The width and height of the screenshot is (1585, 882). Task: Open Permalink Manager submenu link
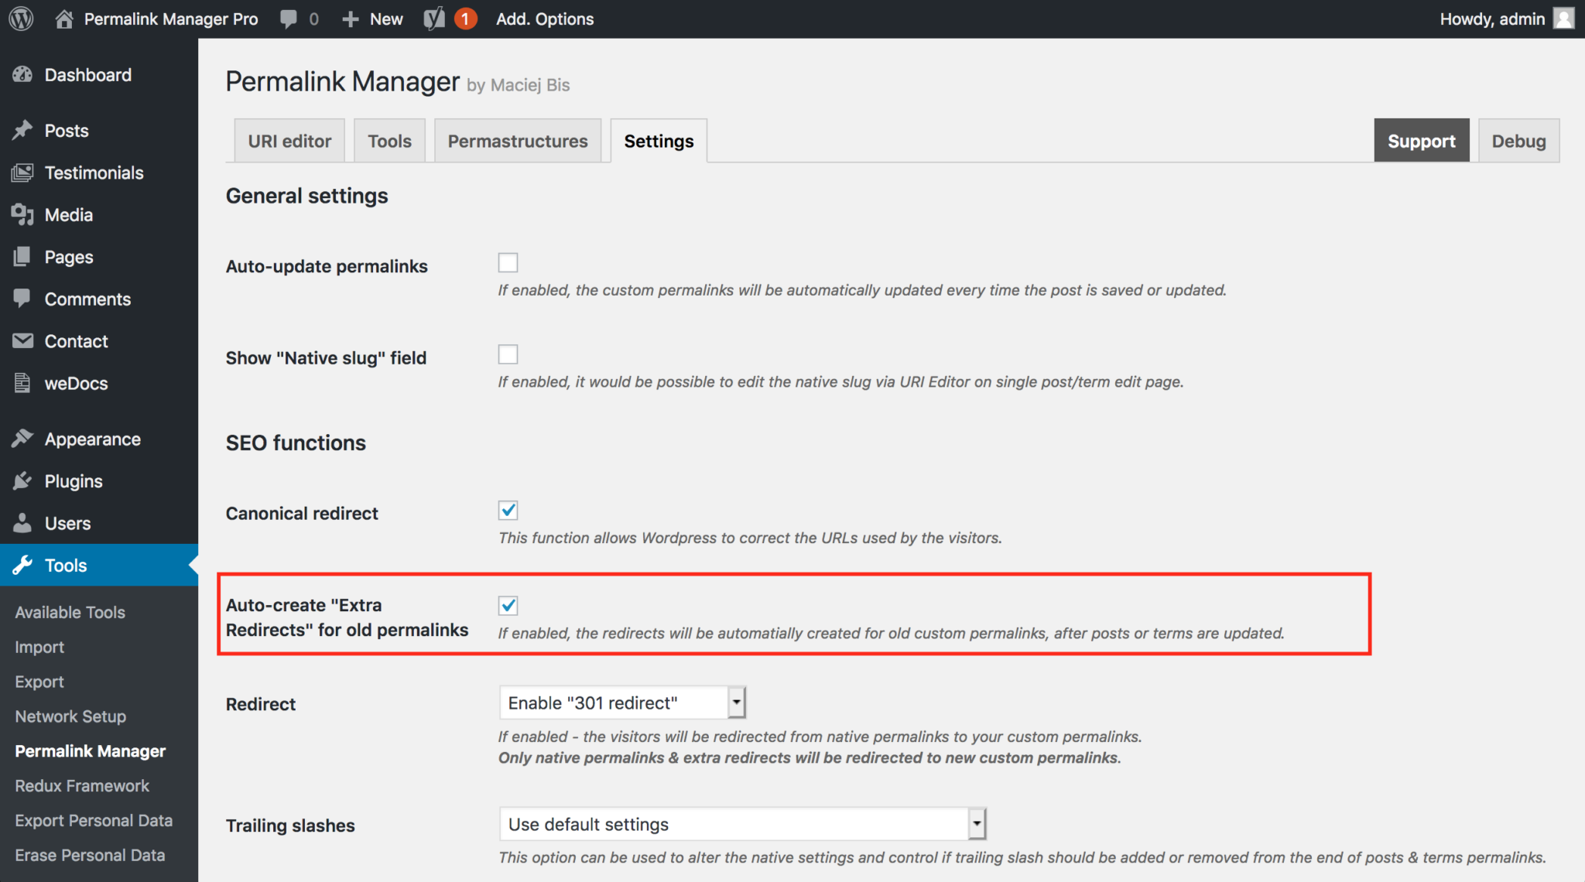[x=91, y=751]
